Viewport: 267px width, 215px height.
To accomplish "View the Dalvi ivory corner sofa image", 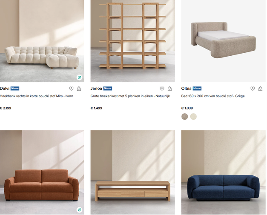I will (42, 41).
